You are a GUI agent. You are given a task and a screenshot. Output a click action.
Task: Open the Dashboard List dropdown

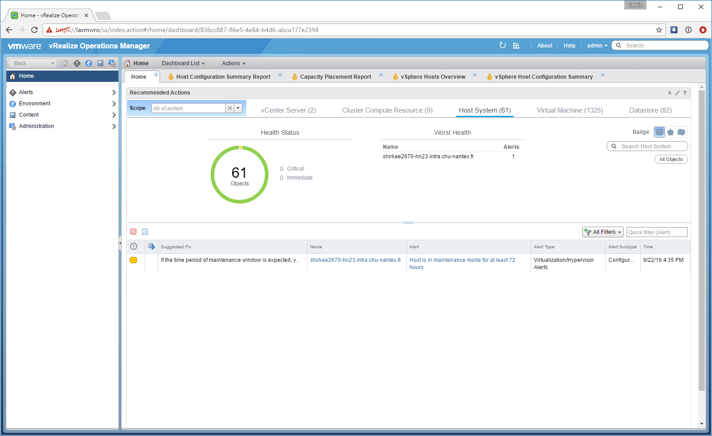click(183, 63)
